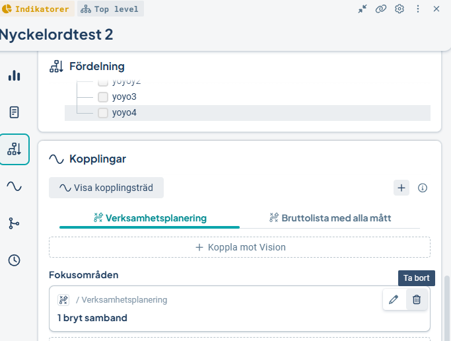The image size is (451, 341).
Task: Open settings gear icon in header
Action: tap(399, 9)
